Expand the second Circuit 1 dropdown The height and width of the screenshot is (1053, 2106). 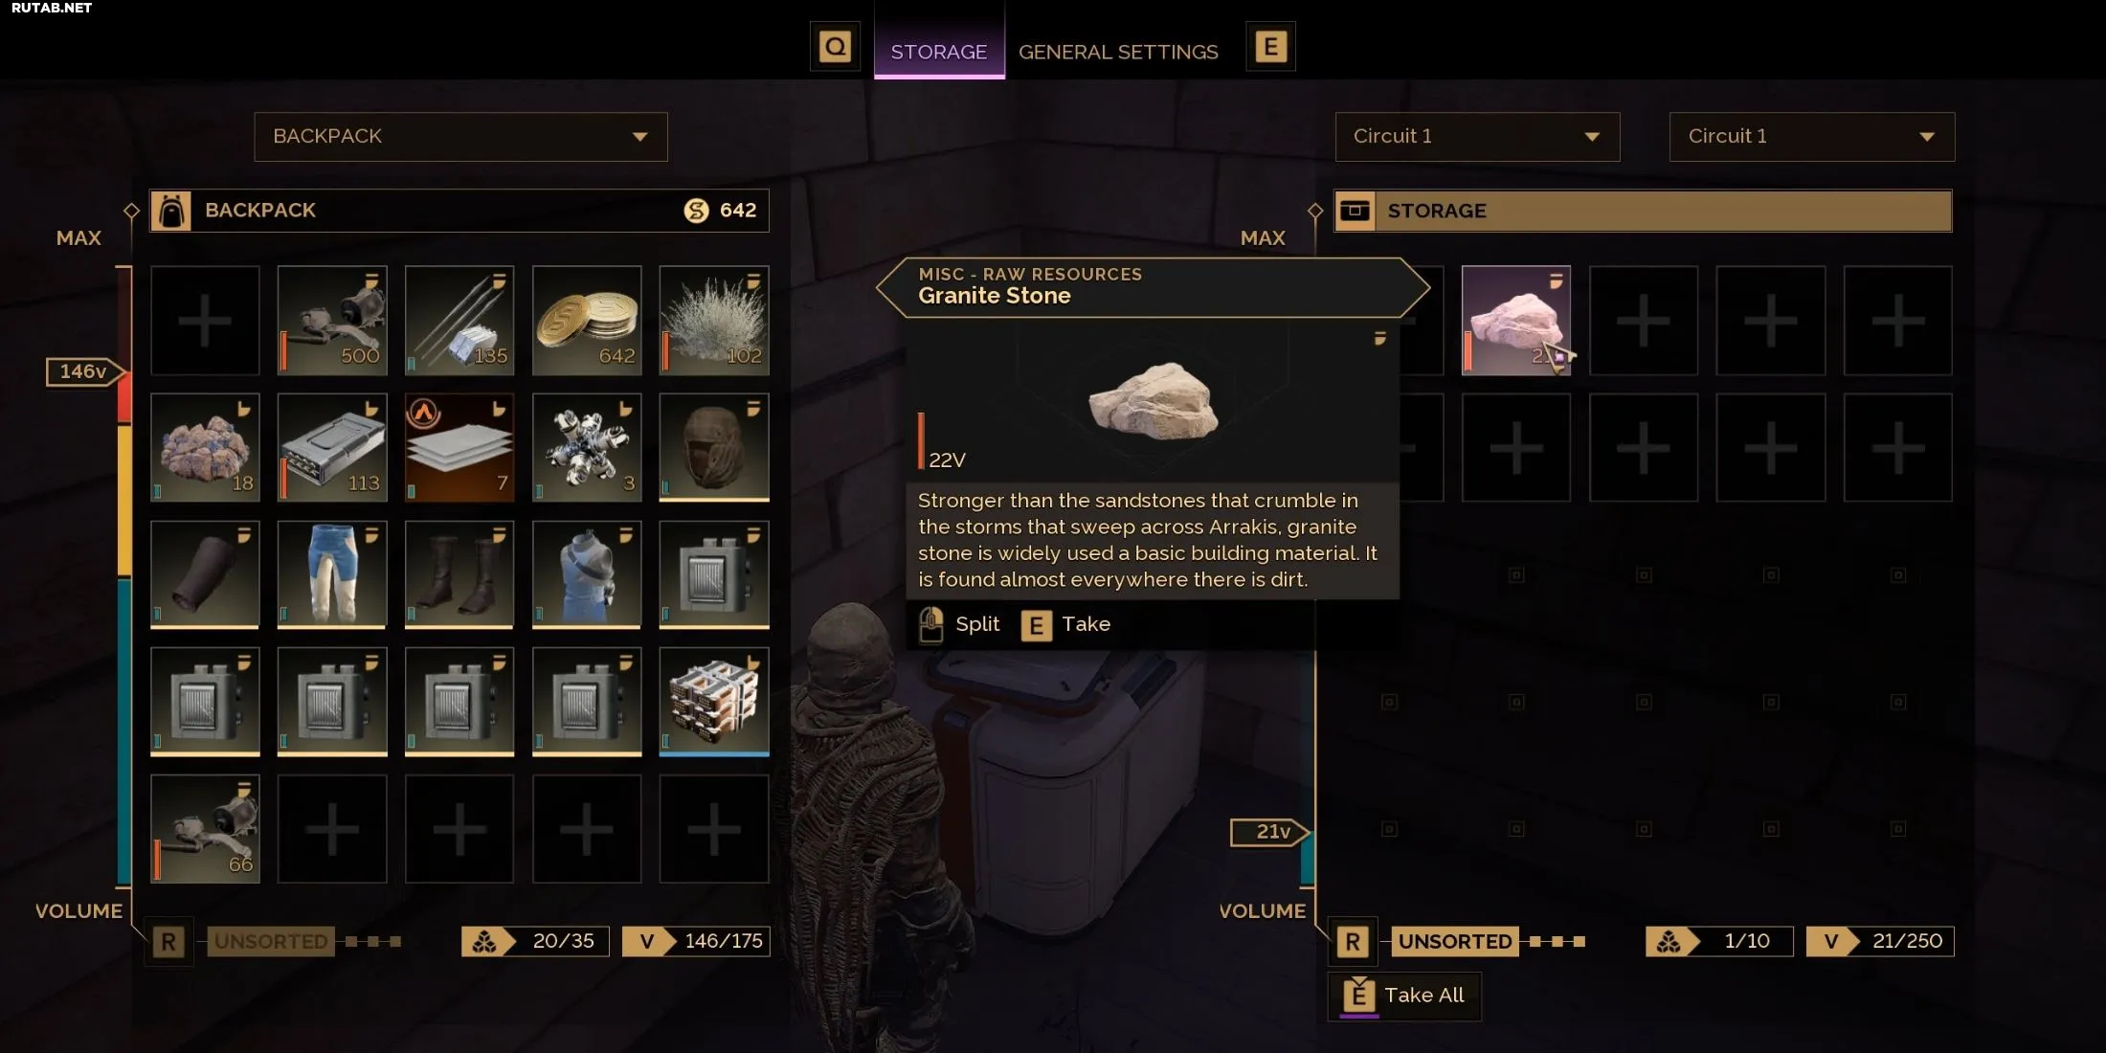point(1811,137)
